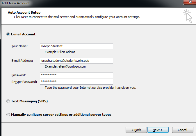Select the E-mail Account radio button
This screenshot has height=136, width=196.
coord(8,34)
